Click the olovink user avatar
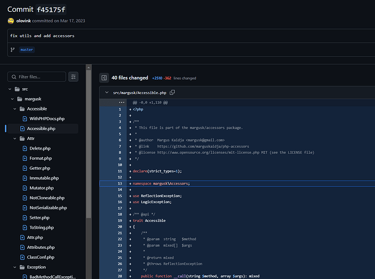375x279 pixels. pos(11,21)
